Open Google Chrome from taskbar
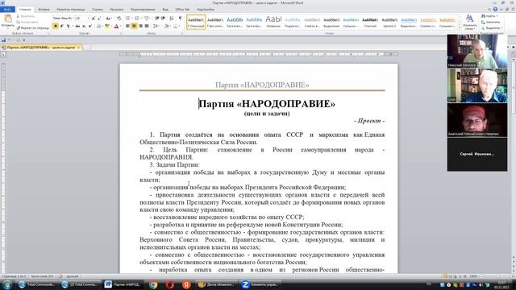The image size is (516, 290). click(x=153, y=284)
